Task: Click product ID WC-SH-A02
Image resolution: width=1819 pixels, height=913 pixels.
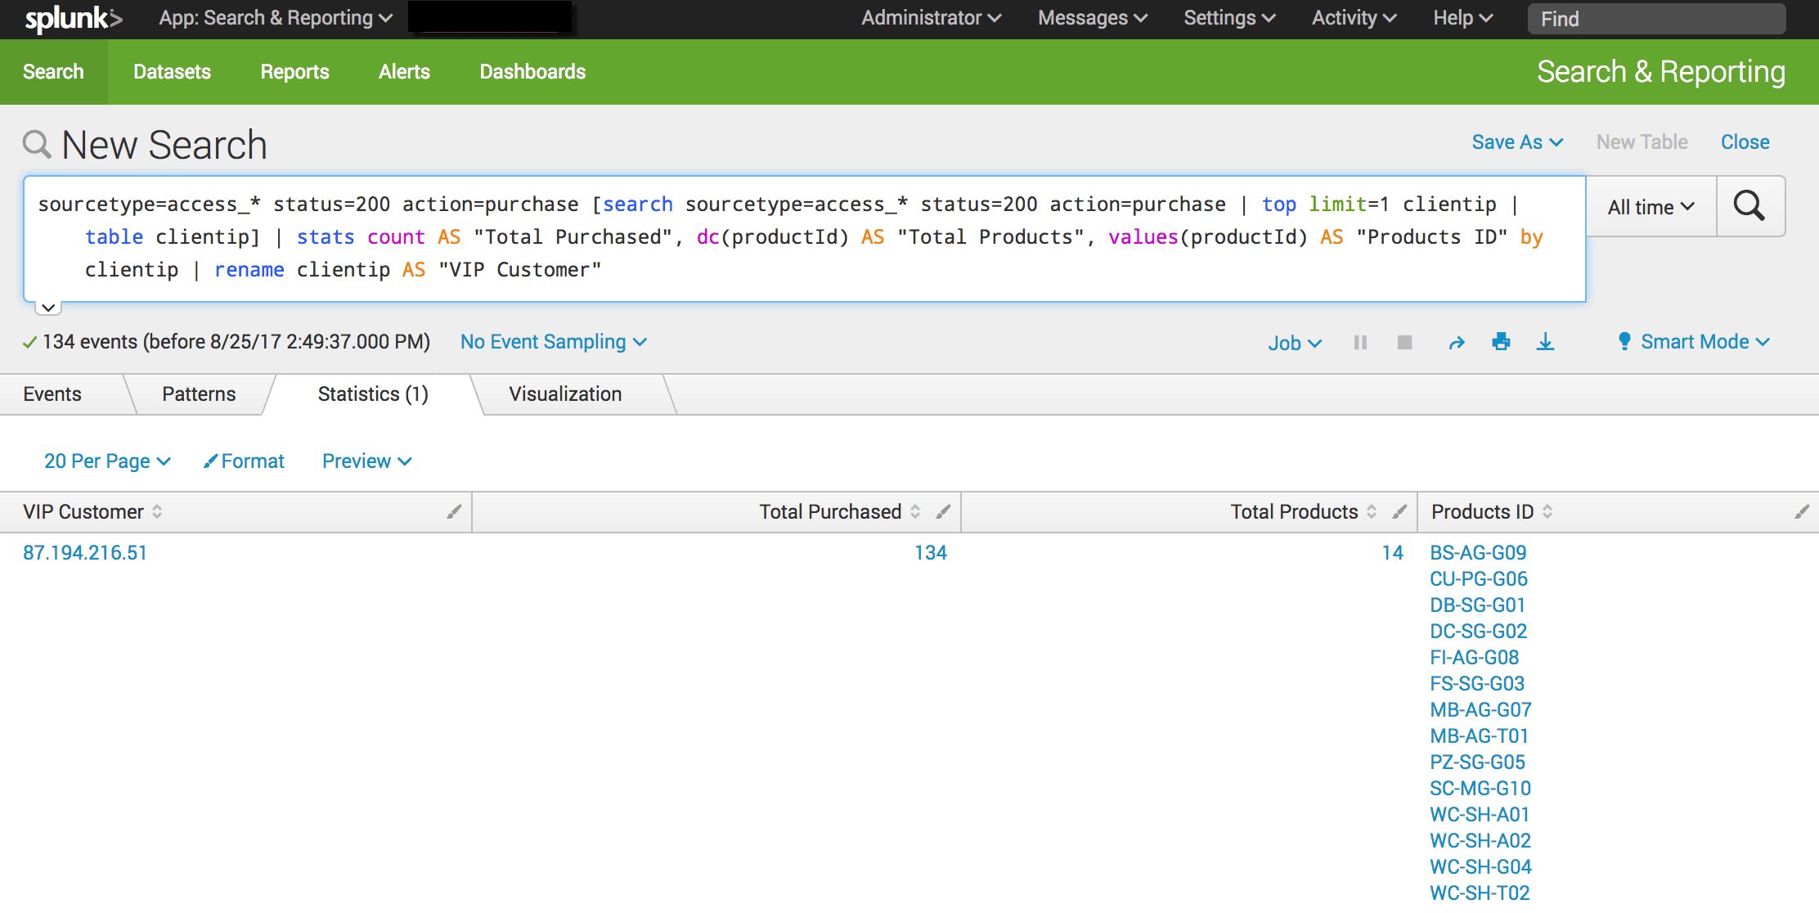Action: [1480, 841]
